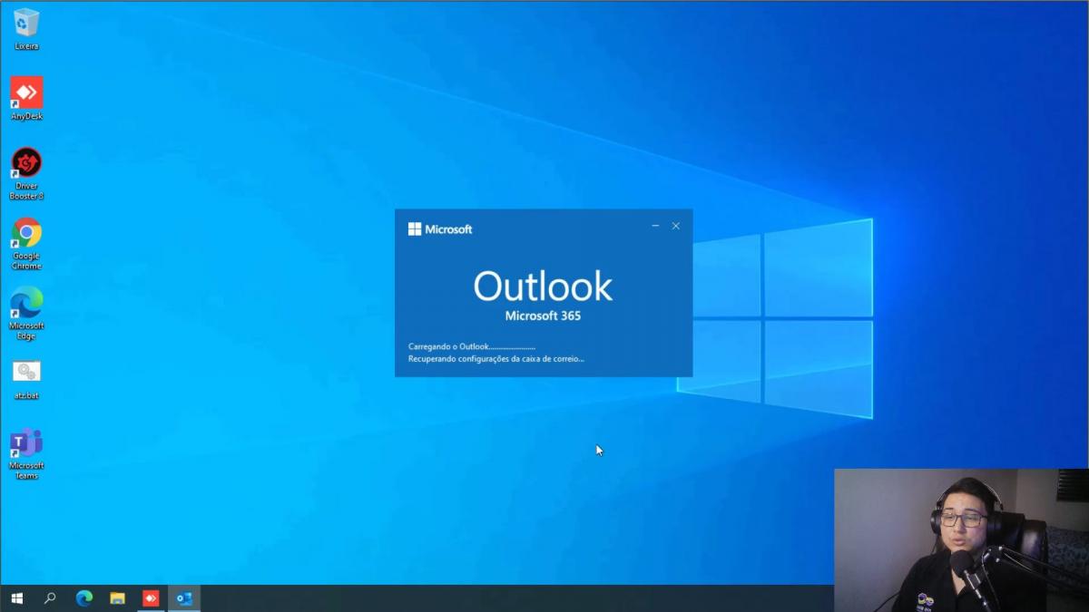Click the Microsoft logo in splash screen
This screenshot has height=612, width=1089.
point(440,229)
